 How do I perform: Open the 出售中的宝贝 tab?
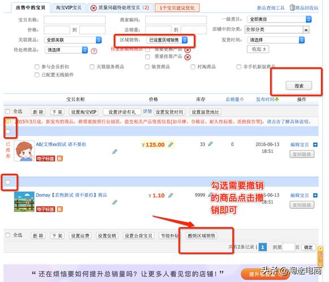pyautogui.click(x=31, y=8)
